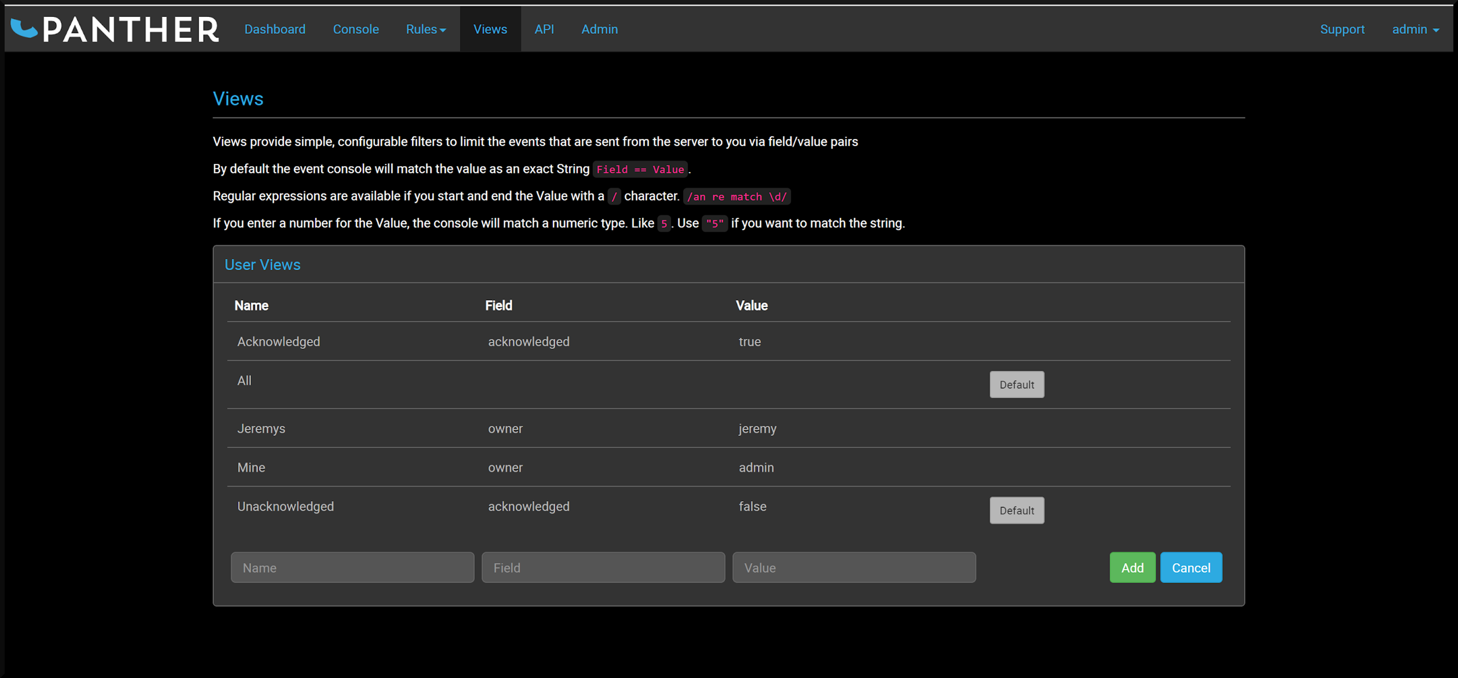Navigate to the API page
The height and width of the screenshot is (678, 1458).
[x=544, y=29]
